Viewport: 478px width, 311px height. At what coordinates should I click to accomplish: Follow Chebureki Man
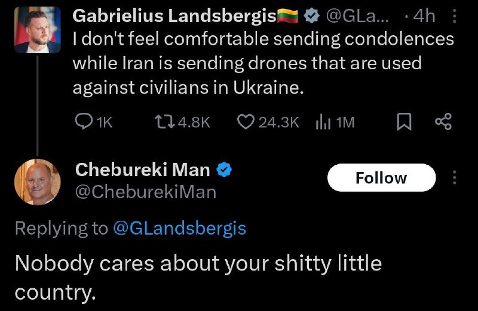(x=381, y=178)
